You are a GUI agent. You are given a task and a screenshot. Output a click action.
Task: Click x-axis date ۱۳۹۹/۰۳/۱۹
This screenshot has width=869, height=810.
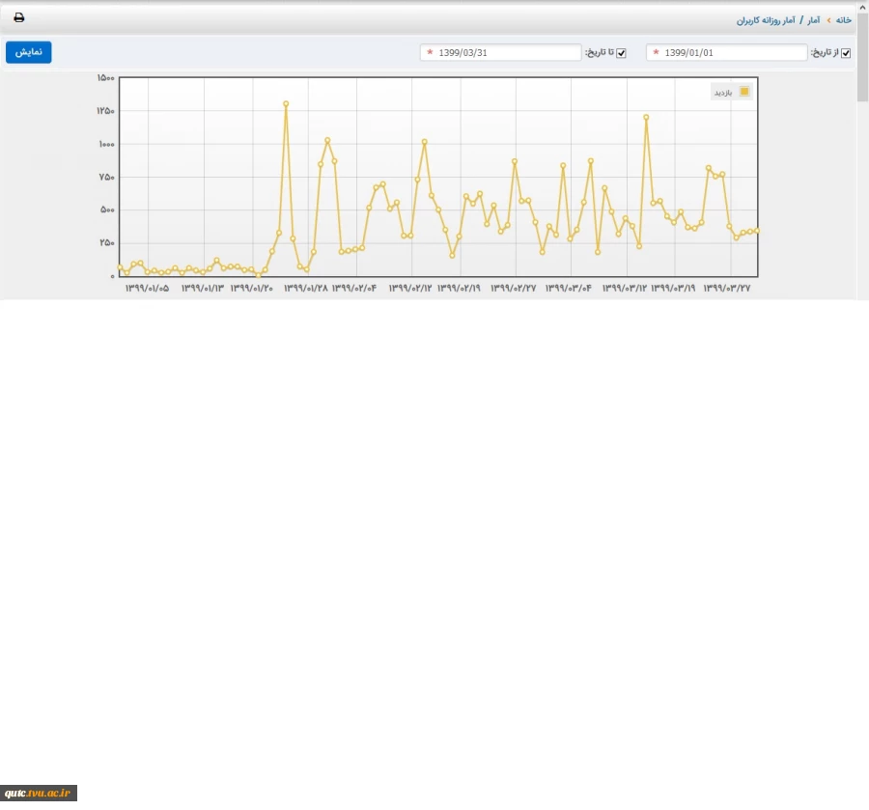point(673,288)
